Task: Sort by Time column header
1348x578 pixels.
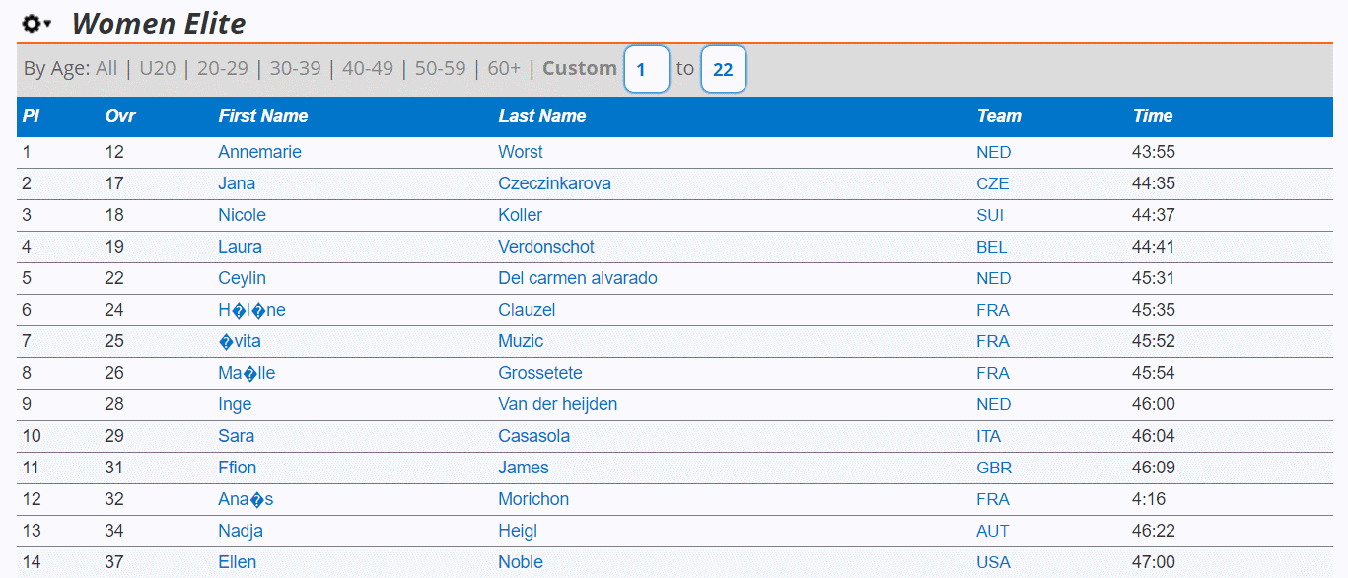Action: [1153, 116]
